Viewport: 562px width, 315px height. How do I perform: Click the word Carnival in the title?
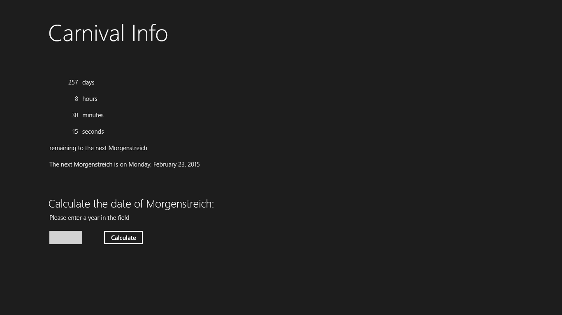(x=86, y=34)
